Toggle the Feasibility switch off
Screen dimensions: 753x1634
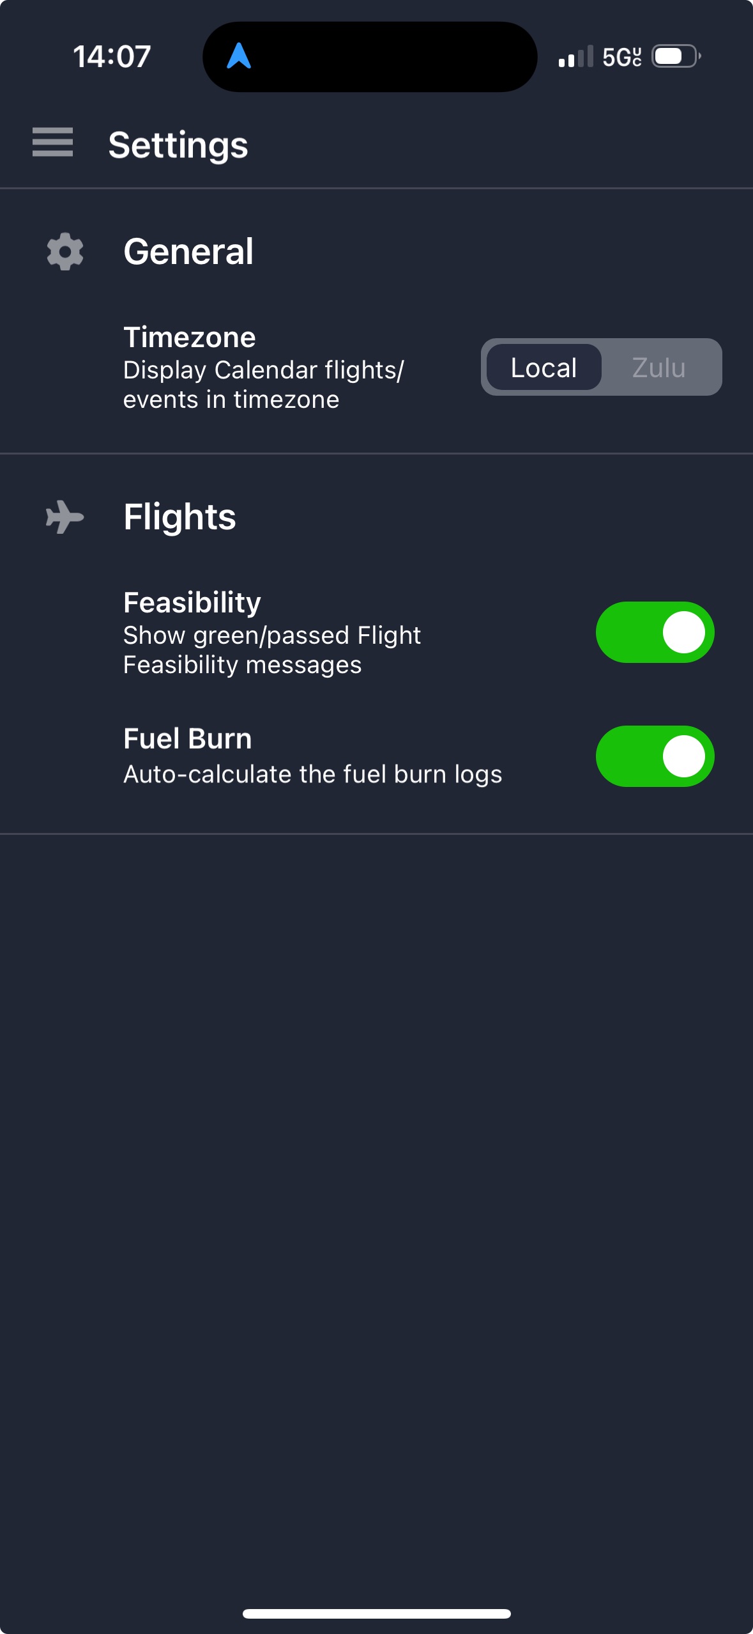(655, 632)
